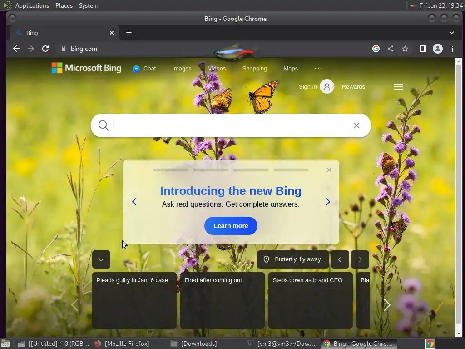This screenshot has width=465, height=349.
Task: Show previous promo slide
Action: 134,202
